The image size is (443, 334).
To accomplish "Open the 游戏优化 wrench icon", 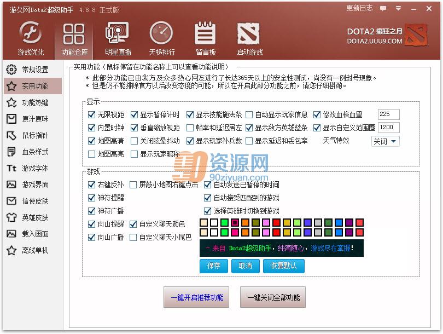I will [31, 33].
